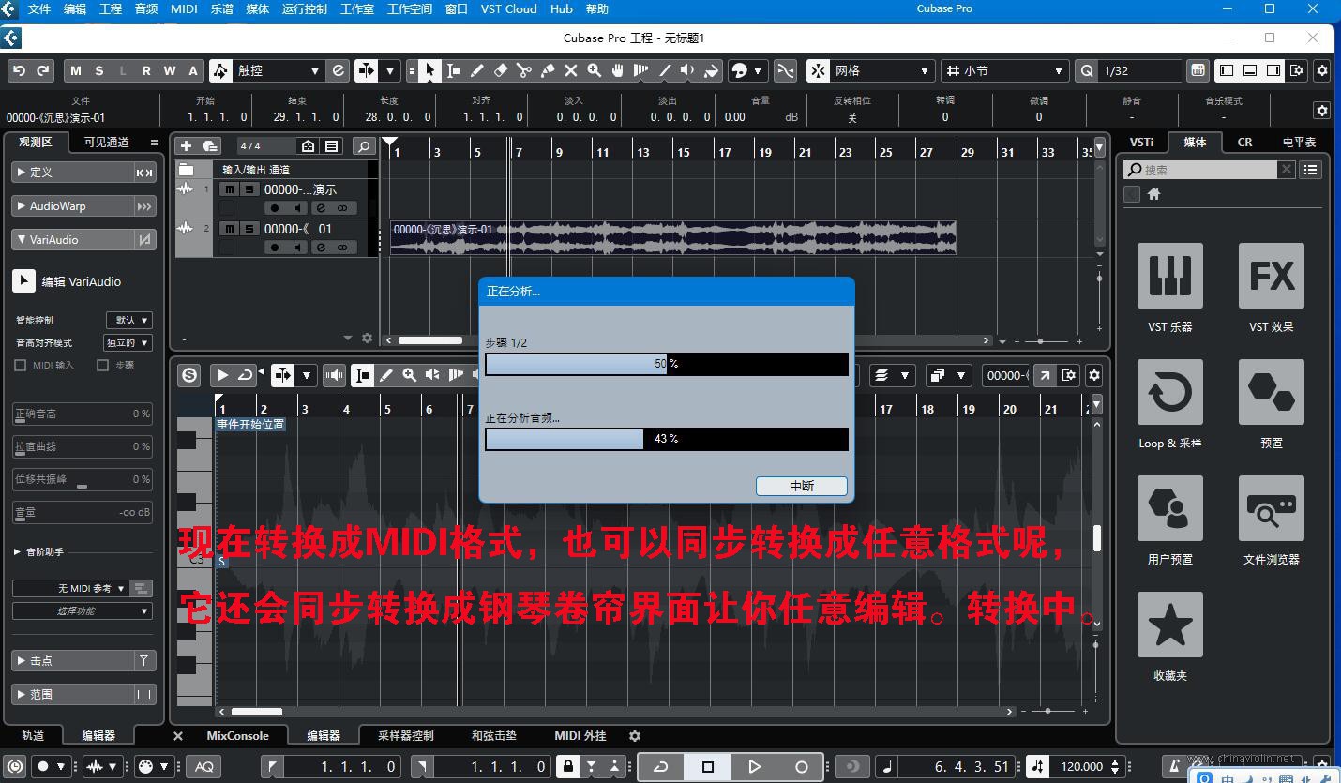The image size is (1341, 783).
Task: Switch to the 可见通道 tab
Action: [x=106, y=143]
